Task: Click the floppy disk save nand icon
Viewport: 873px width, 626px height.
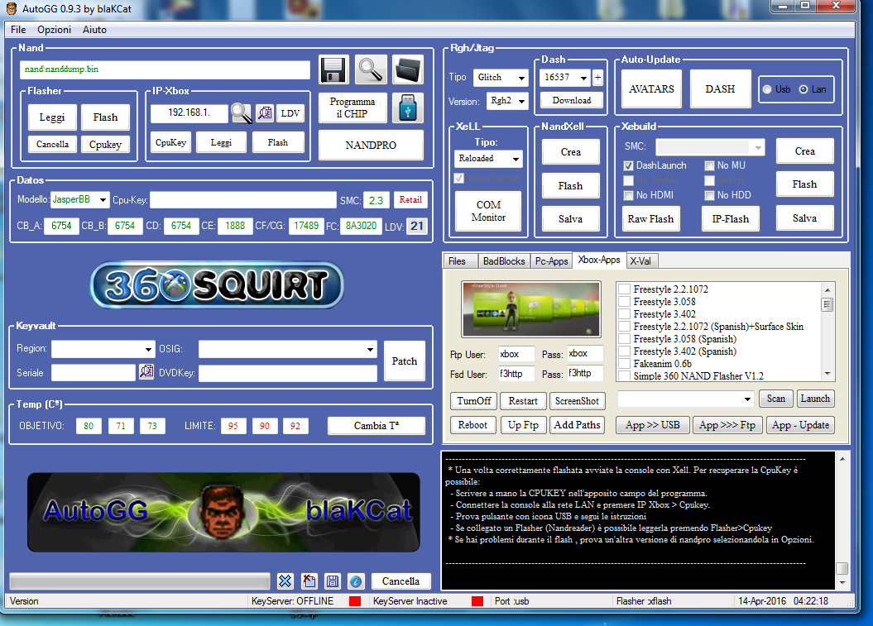Action: pyautogui.click(x=333, y=69)
